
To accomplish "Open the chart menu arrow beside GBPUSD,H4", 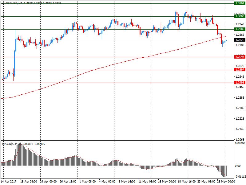I will click(x=3, y=3).
